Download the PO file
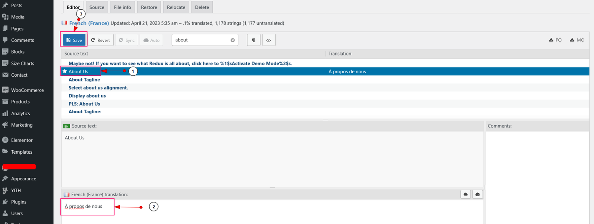Screen dimensions: 594x224 click(x=555, y=40)
